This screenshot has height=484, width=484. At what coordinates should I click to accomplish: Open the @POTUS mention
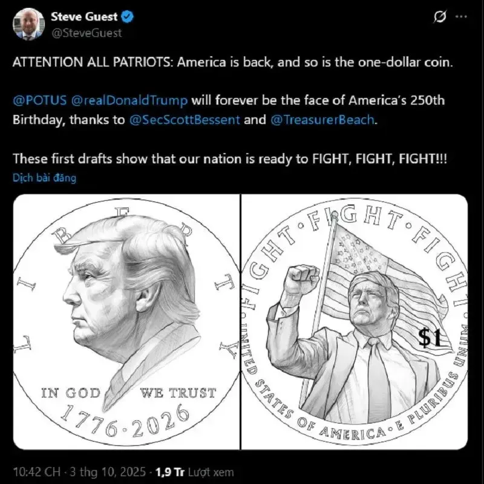click(x=39, y=100)
